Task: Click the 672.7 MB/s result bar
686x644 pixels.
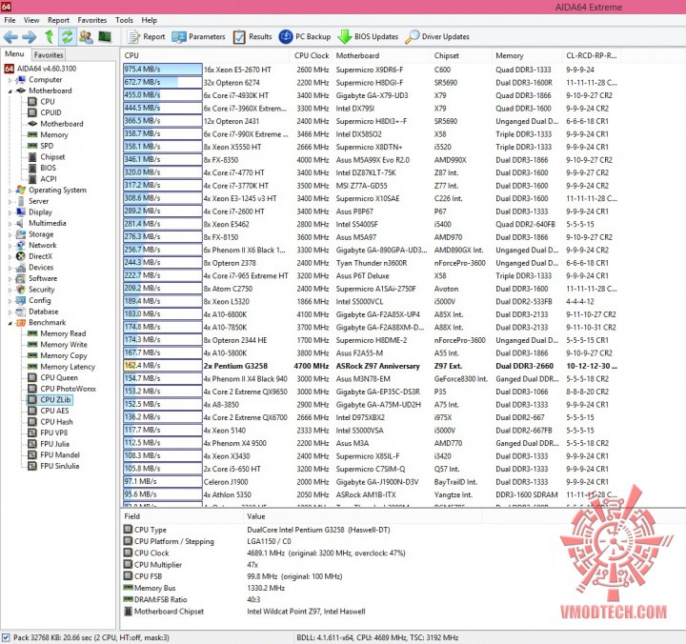Action: [x=162, y=82]
